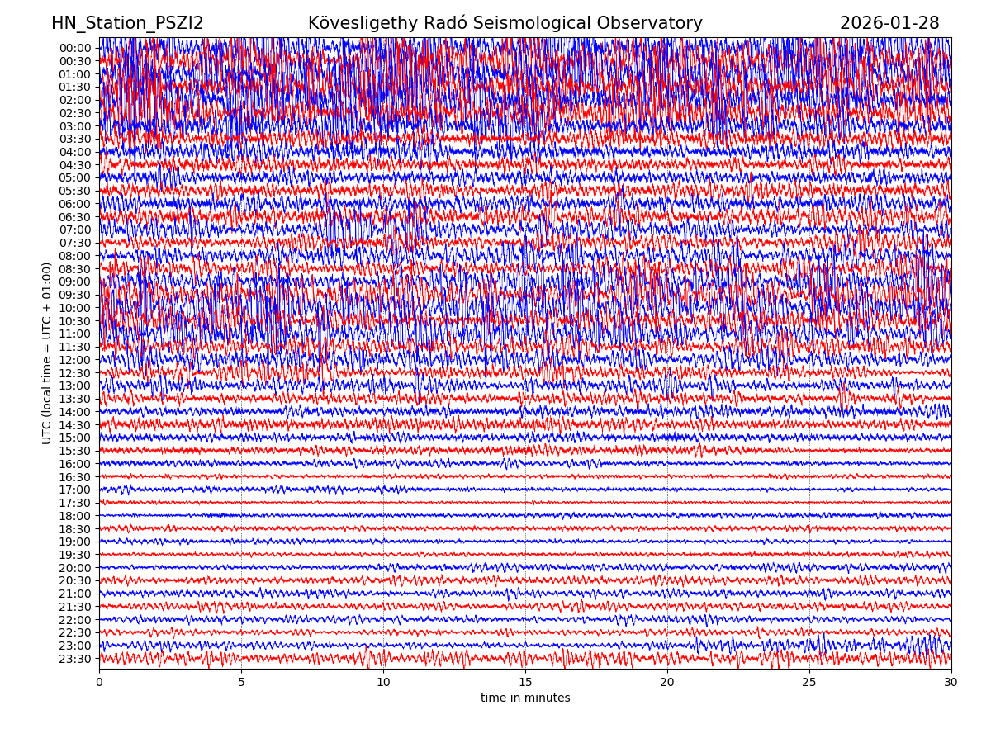Select the 00:00 row label

(x=74, y=48)
